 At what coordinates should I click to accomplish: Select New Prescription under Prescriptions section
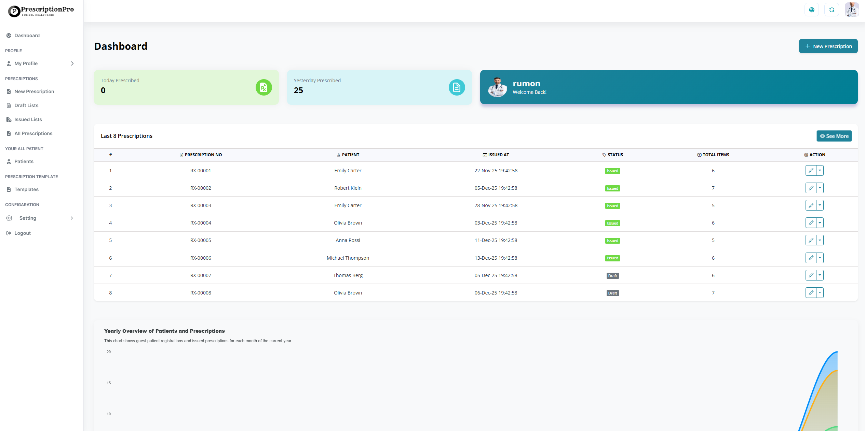pos(34,91)
